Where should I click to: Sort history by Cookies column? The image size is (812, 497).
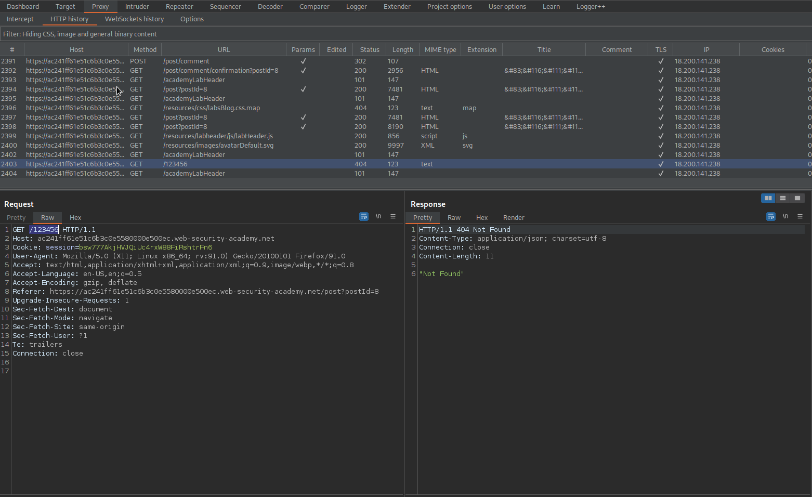[773, 49]
